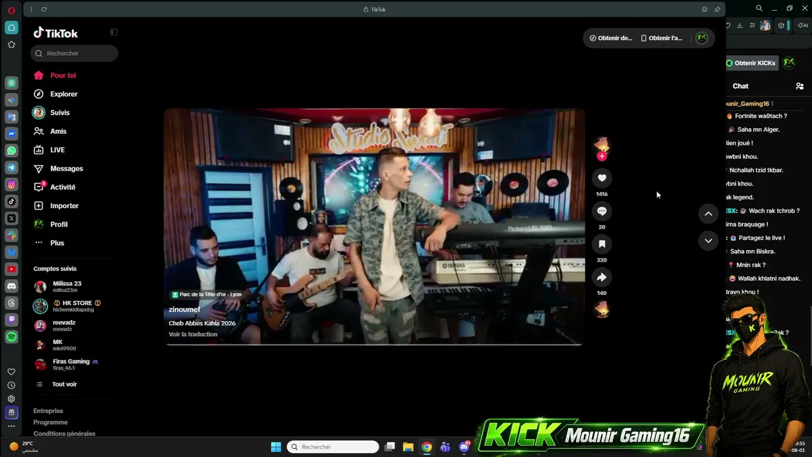
Task: Open the Entreprise footer link
Action: (x=48, y=411)
